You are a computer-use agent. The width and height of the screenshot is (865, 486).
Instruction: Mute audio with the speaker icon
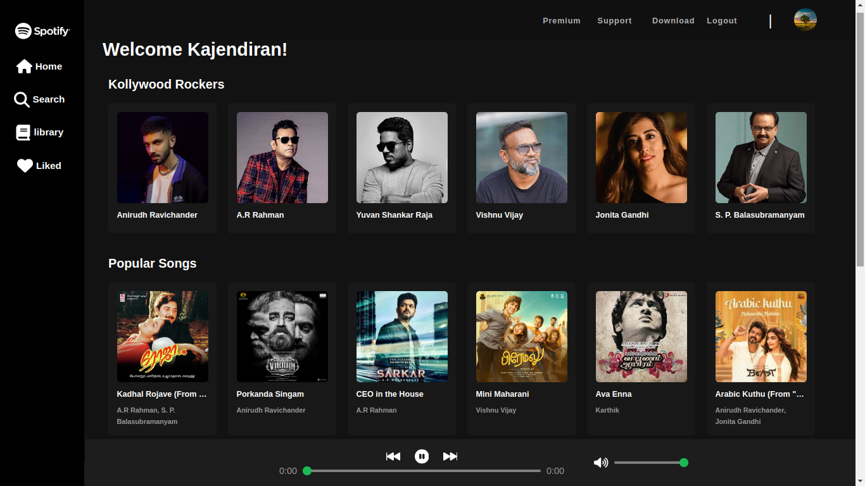coord(600,463)
